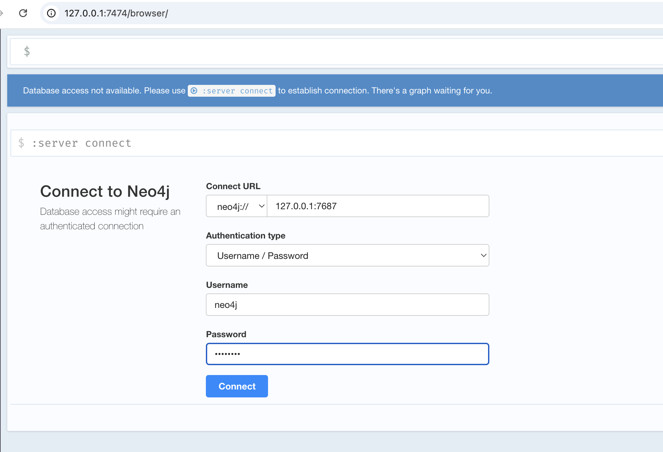This screenshot has width=663, height=452.
Task: Focus the Username field containing neo4j
Action: point(347,305)
